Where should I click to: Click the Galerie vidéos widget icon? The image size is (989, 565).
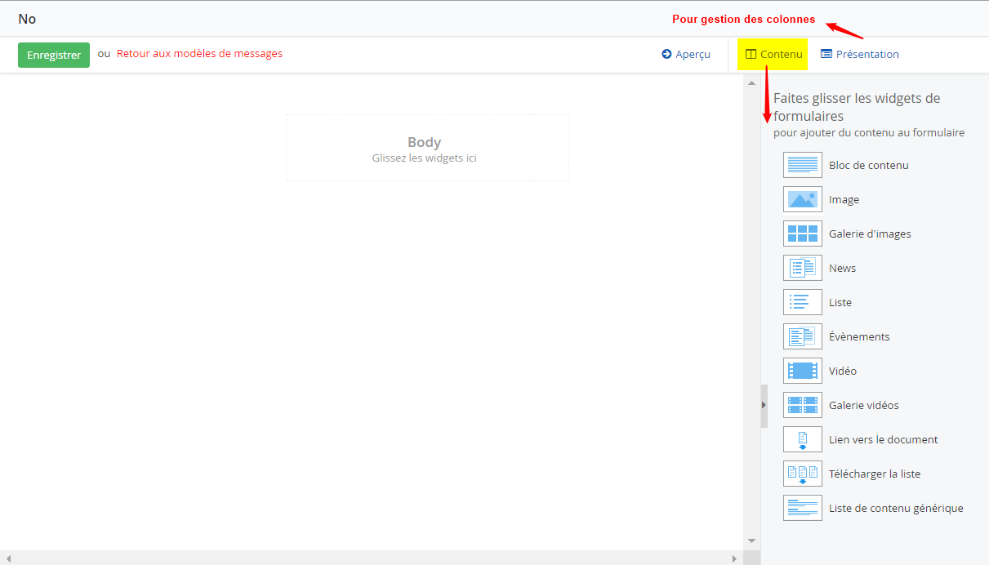coord(802,405)
